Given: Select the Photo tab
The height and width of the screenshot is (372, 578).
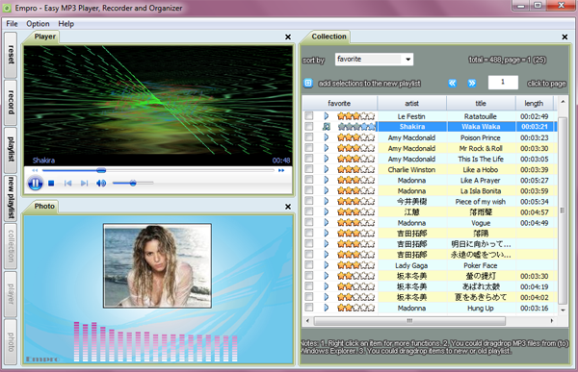Looking at the screenshot, I should click(44, 206).
